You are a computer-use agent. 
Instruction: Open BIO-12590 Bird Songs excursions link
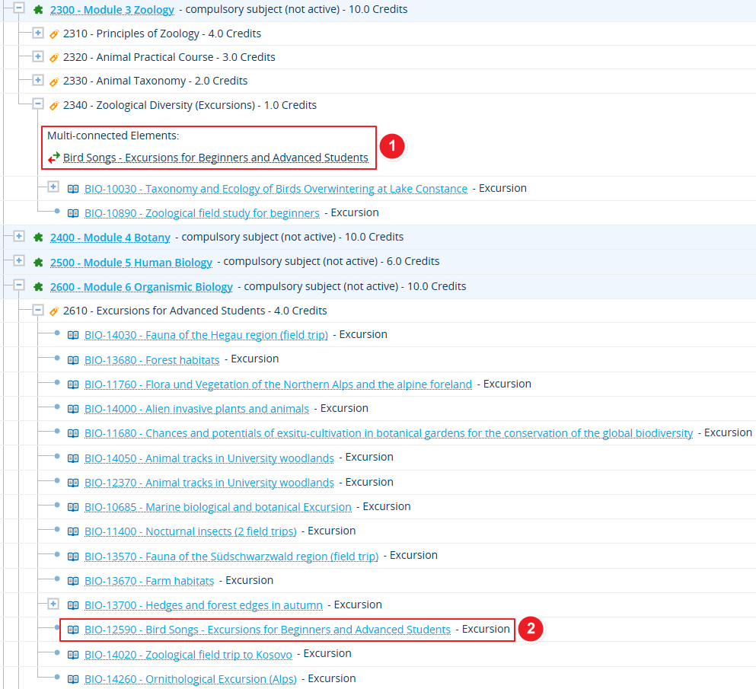pyautogui.click(x=267, y=630)
